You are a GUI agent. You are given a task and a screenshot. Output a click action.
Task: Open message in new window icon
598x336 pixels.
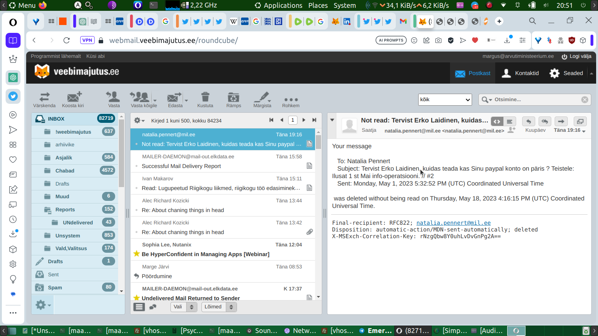point(580,121)
